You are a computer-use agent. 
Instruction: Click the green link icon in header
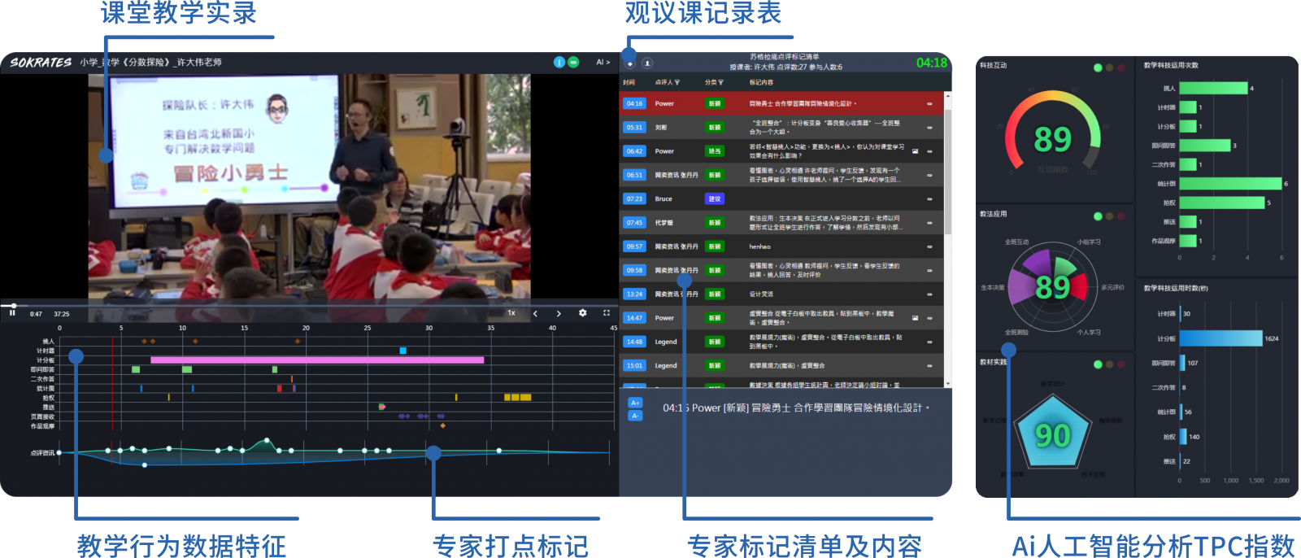573,62
